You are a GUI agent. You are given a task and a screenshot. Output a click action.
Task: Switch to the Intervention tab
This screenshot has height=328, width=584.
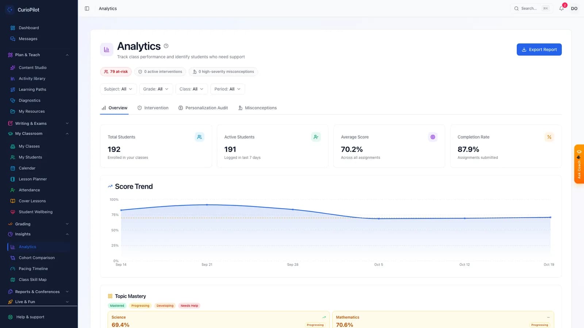click(x=153, y=108)
